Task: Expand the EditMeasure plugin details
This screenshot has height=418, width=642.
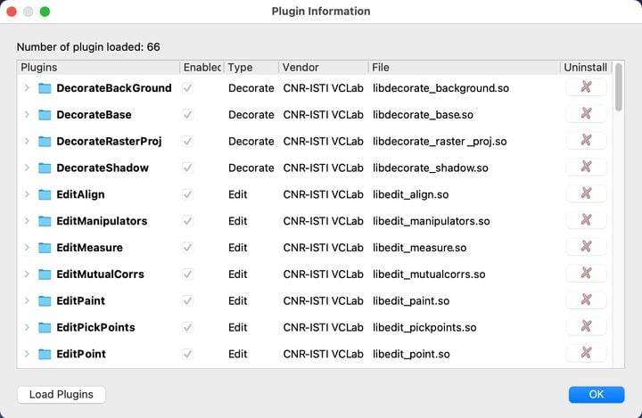Action: [x=27, y=248]
